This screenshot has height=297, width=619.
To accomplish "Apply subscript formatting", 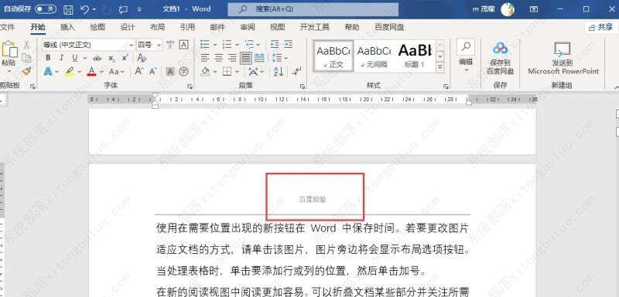I will tap(111, 58).
